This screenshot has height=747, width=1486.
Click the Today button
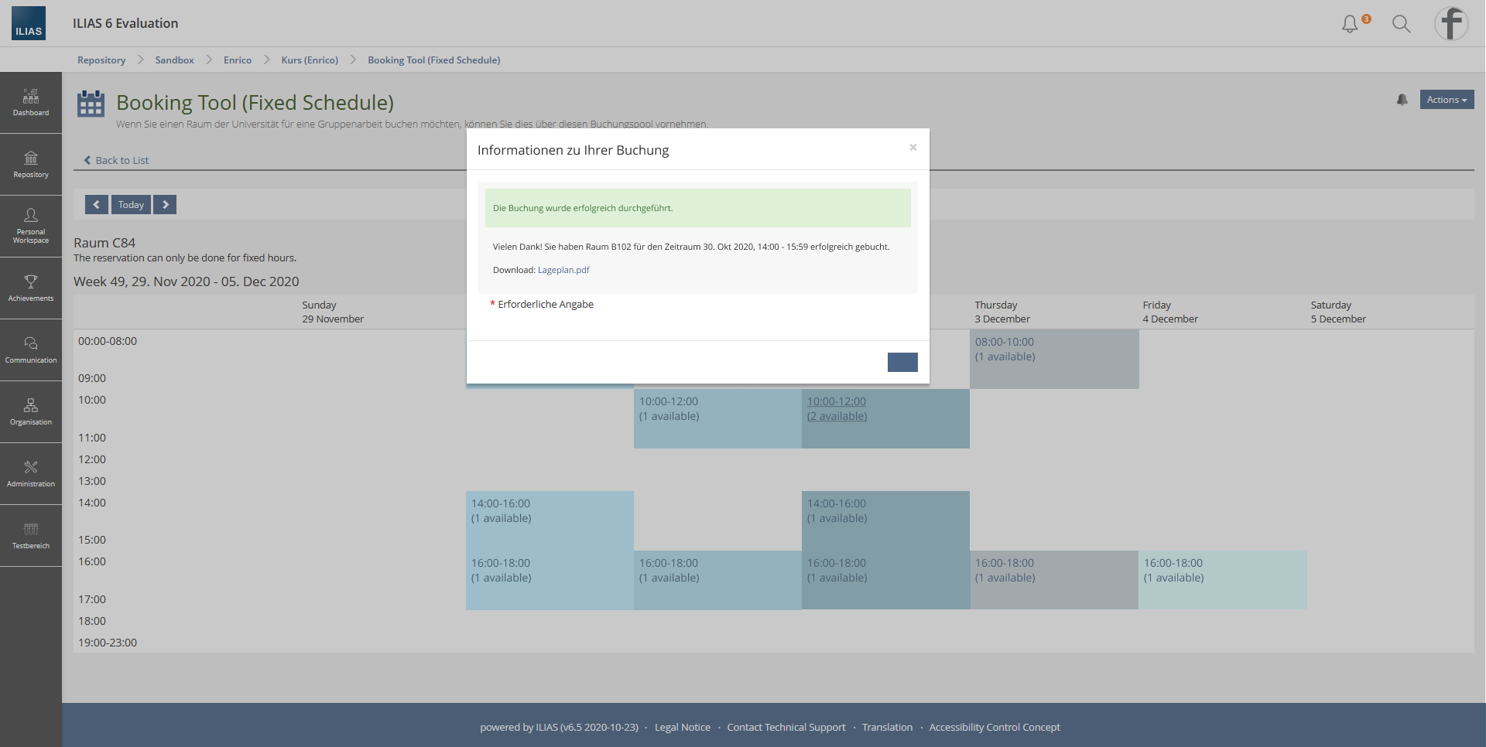point(131,205)
